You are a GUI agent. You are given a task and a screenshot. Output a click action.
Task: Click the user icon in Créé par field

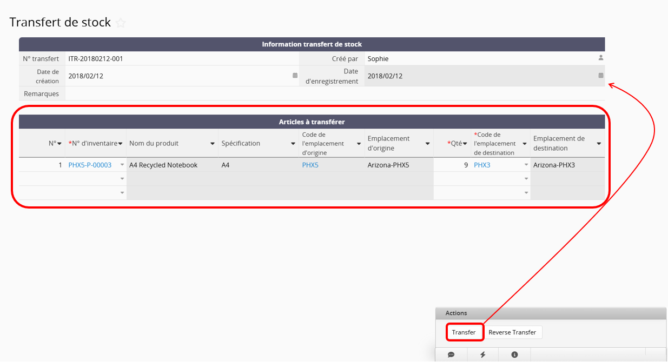click(600, 58)
